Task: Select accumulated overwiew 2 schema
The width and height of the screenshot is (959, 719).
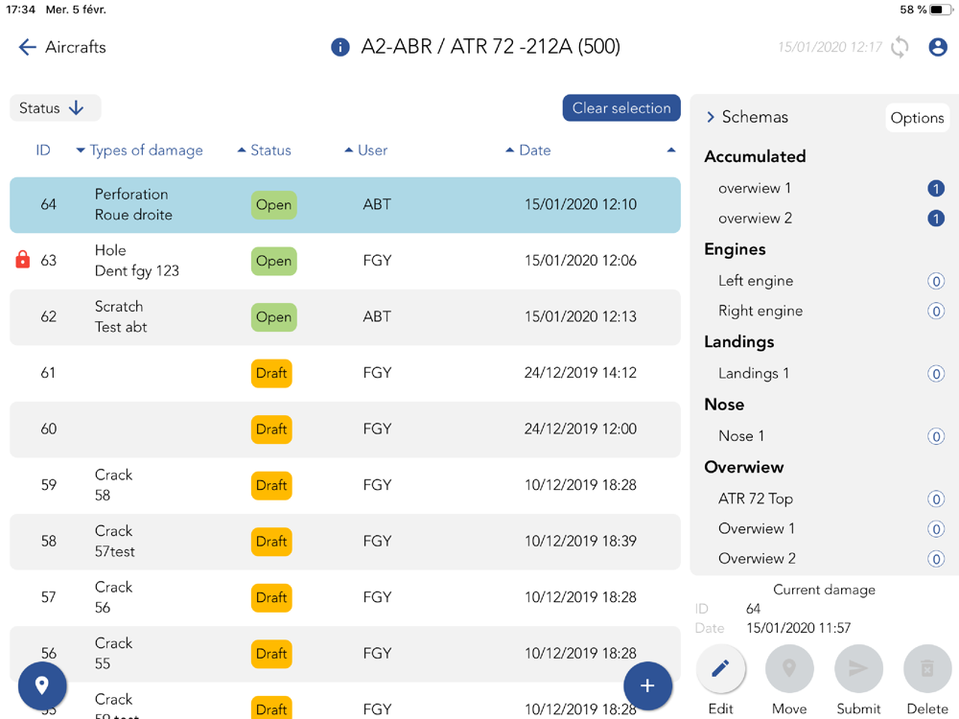Action: pos(755,219)
